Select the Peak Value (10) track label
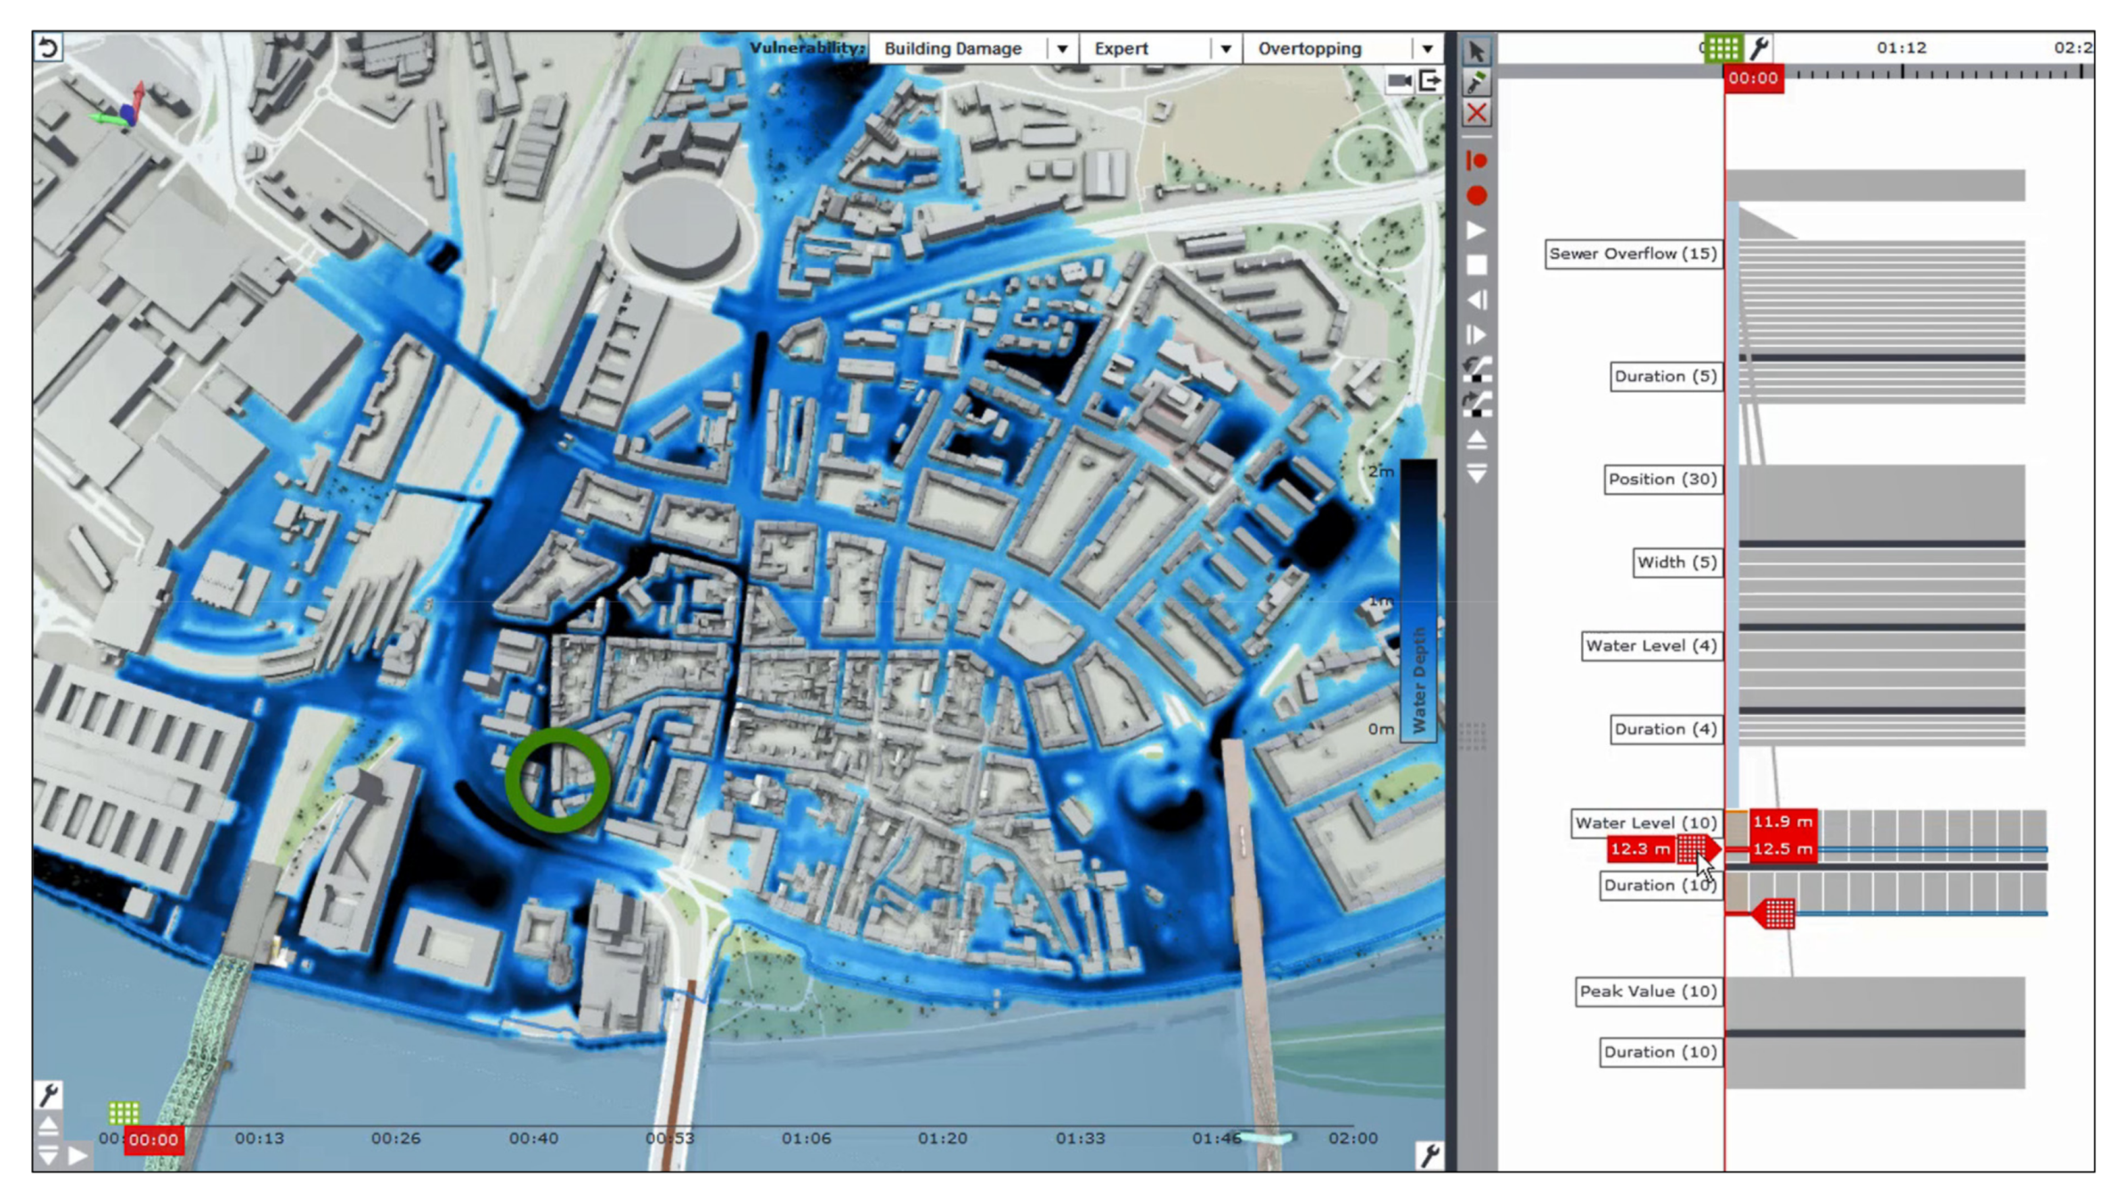The image size is (2117, 1199). [x=1648, y=992]
